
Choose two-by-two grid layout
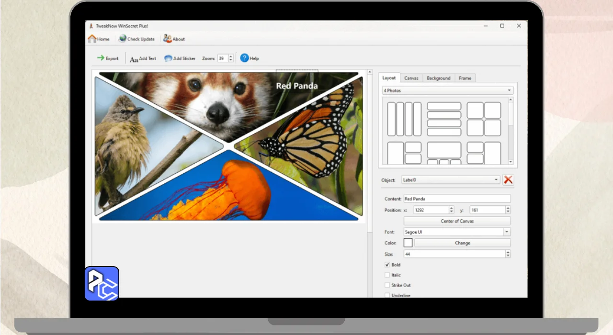coord(484,119)
